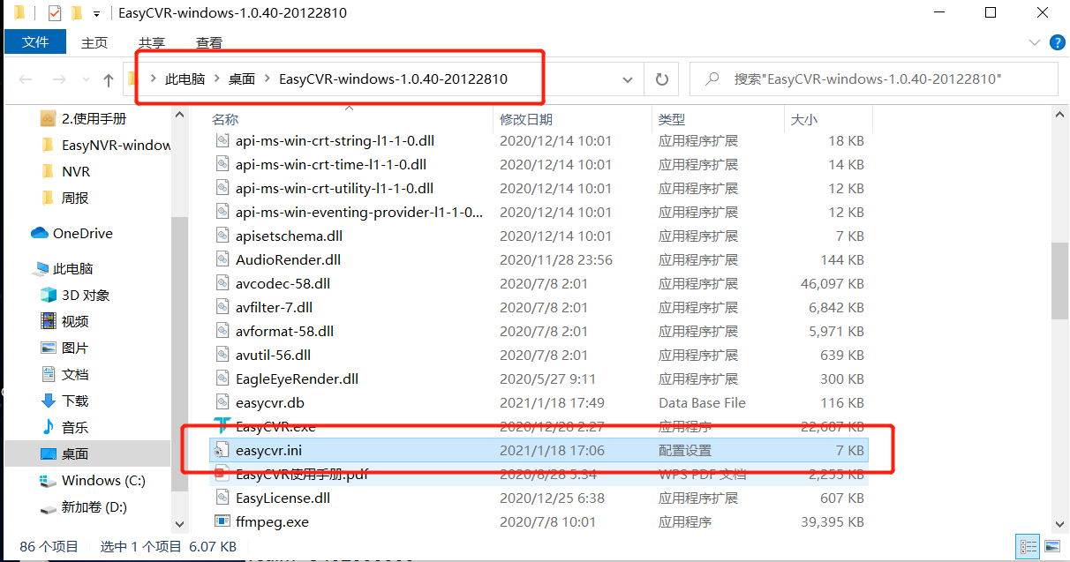Click the file list vertical scrollbar thumb
This screenshot has width=1070, height=562.
[x=1060, y=281]
